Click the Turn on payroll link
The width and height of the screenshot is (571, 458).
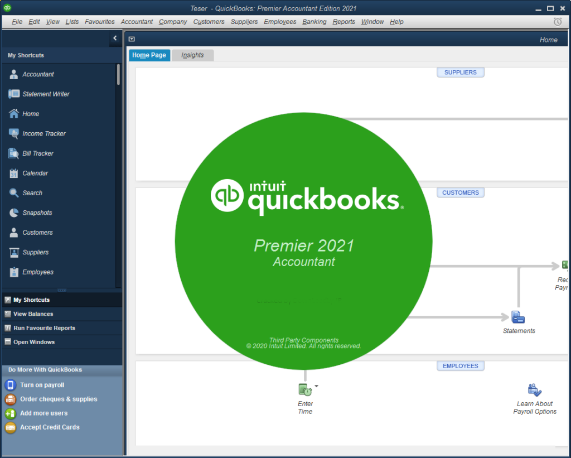point(42,385)
